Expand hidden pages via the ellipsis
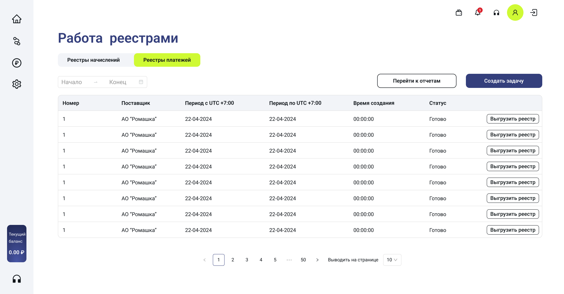This screenshot has width=564, height=294. (x=289, y=260)
